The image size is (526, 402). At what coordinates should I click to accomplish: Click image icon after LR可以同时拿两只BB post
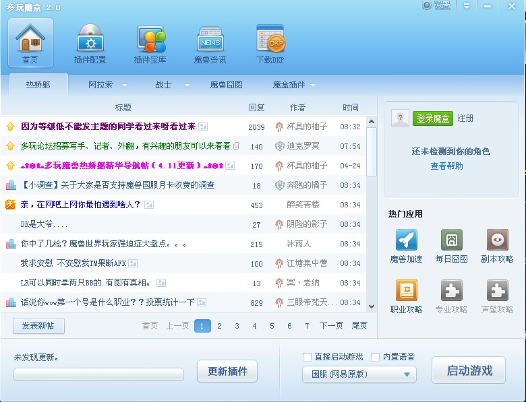pos(161,283)
